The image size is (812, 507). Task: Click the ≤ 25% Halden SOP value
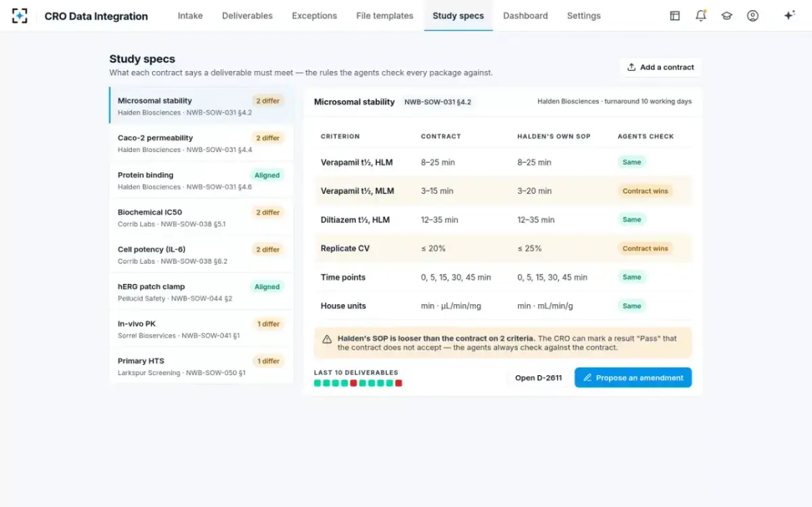(x=530, y=248)
